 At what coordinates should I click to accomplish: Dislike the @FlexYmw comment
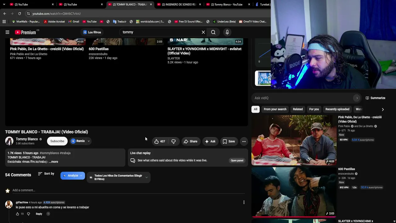(28, 214)
